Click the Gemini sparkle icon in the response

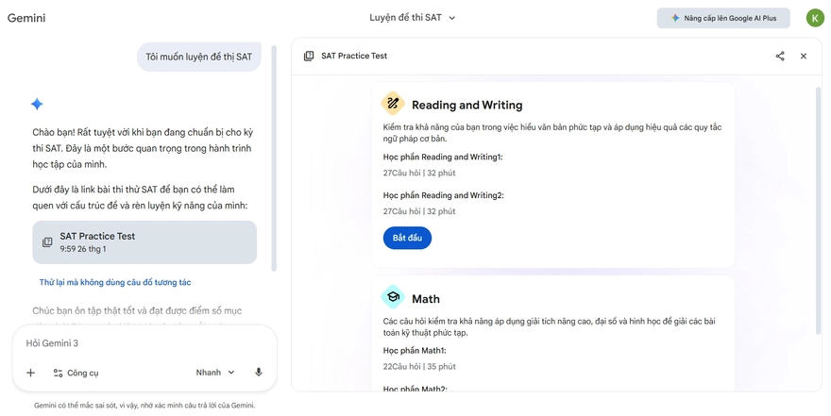point(37,105)
